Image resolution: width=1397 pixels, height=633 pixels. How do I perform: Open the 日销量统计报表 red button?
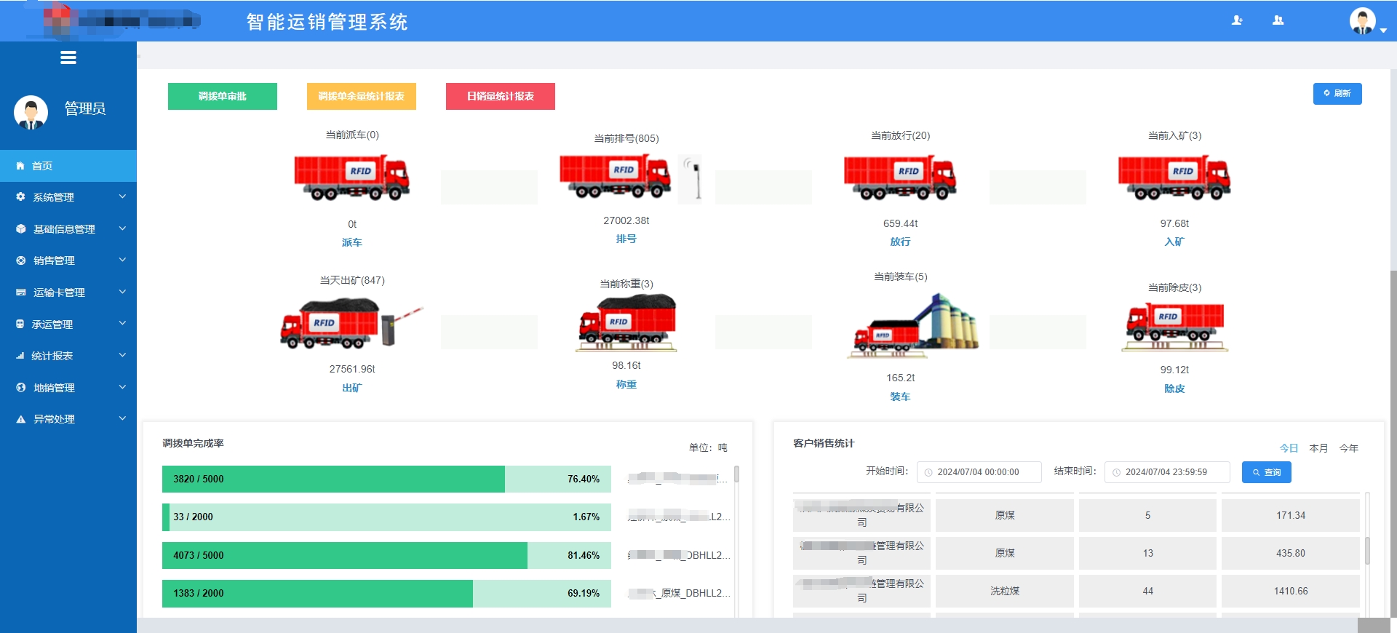coord(501,96)
